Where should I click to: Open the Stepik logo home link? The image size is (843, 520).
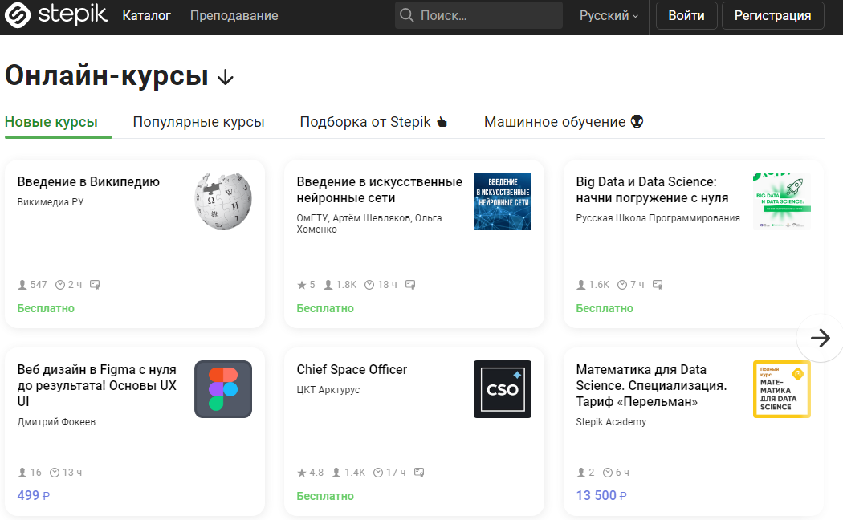56,15
